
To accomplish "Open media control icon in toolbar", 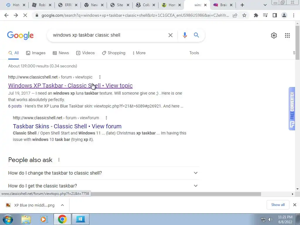I will [265, 15].
